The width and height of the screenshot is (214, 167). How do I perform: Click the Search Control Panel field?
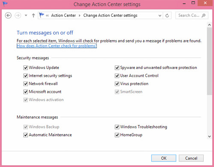pos(192,15)
